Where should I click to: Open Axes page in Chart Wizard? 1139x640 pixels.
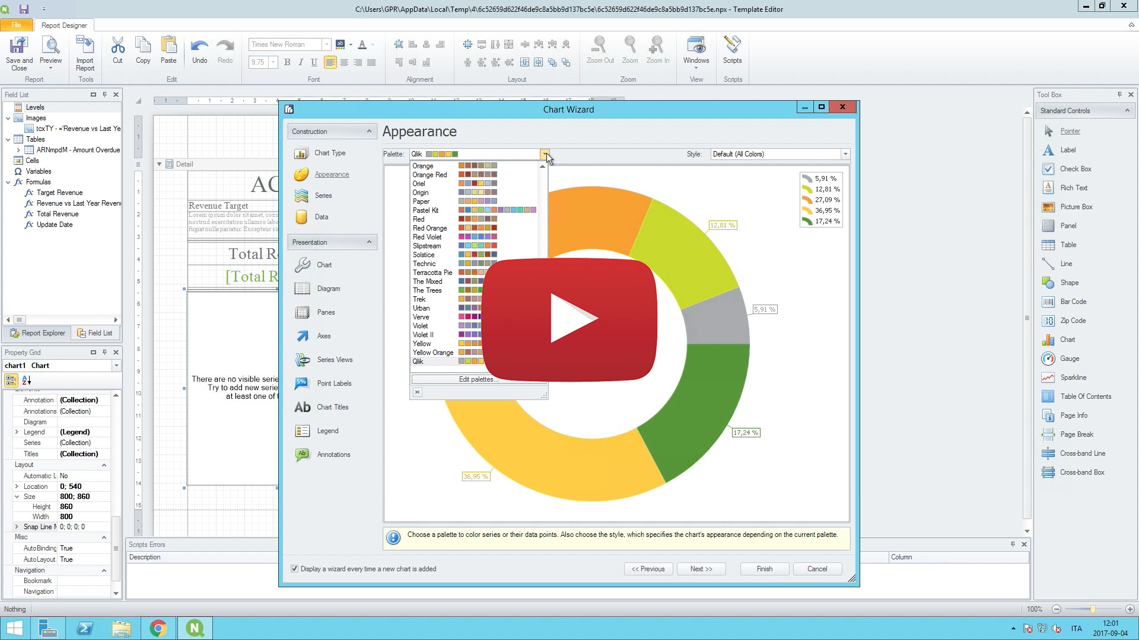click(x=323, y=336)
